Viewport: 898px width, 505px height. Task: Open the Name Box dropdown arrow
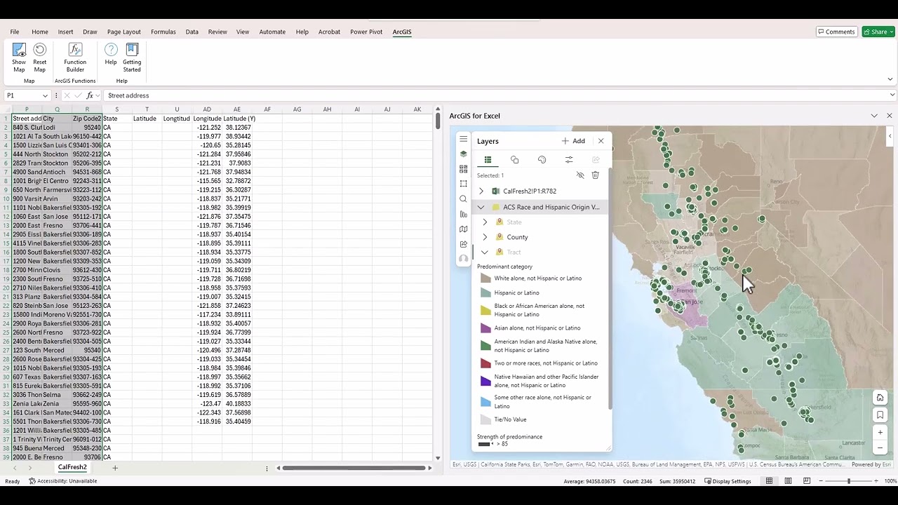click(x=45, y=95)
